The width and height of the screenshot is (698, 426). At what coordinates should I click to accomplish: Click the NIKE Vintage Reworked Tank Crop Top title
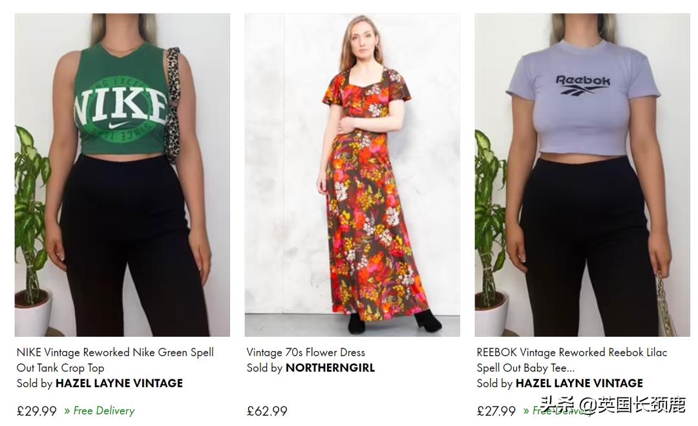pos(114,360)
